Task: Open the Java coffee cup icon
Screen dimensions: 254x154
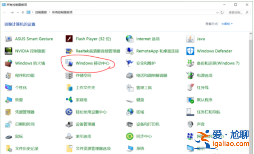Action: click(190, 39)
